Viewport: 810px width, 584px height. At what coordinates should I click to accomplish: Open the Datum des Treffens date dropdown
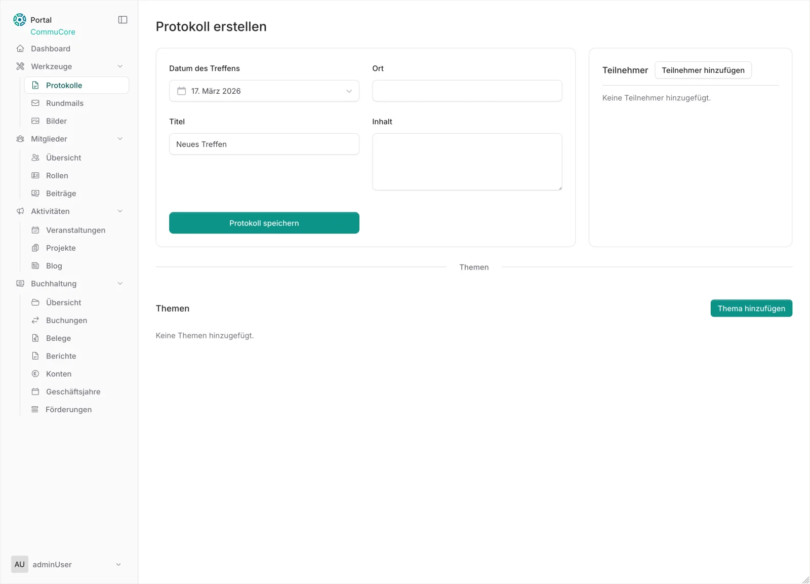264,91
